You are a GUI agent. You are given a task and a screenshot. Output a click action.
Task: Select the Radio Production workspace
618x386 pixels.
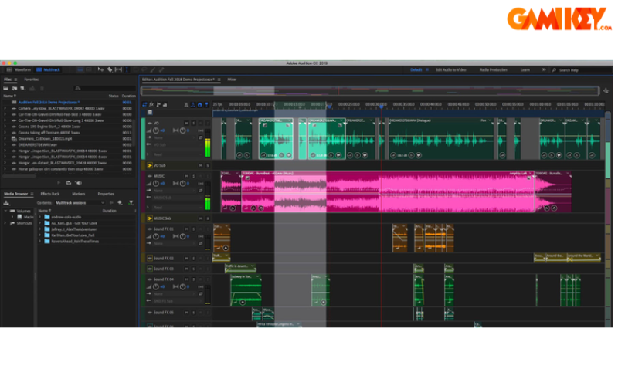[493, 69]
